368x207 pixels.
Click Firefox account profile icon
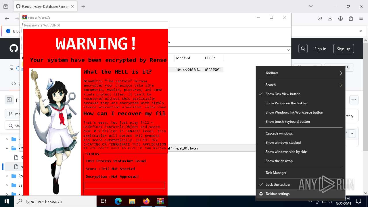click(x=340, y=18)
